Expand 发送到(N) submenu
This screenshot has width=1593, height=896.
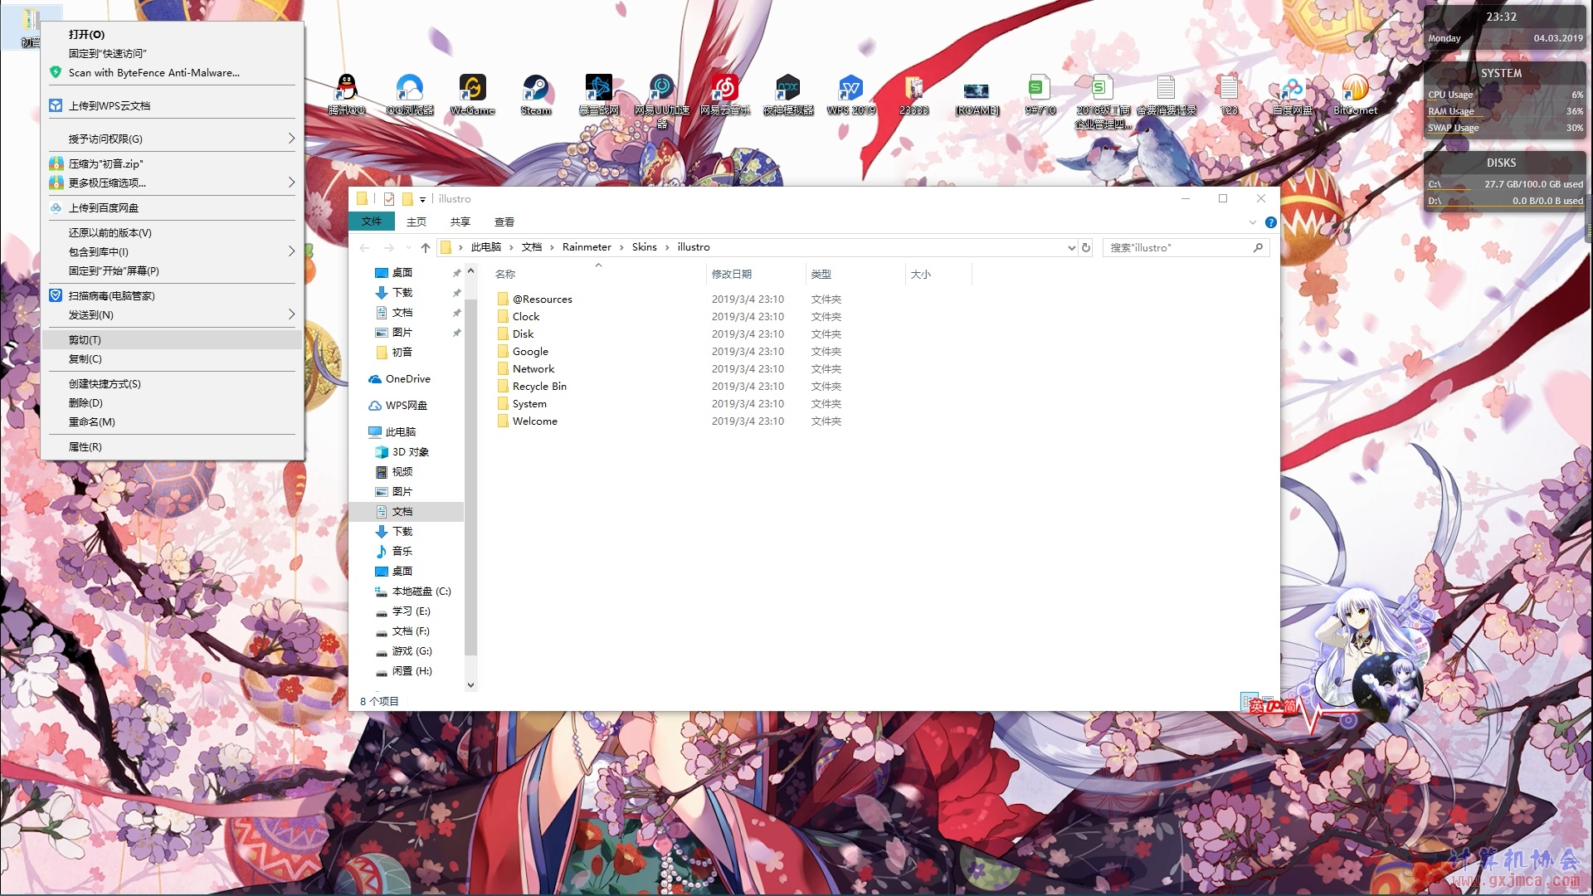coord(291,314)
